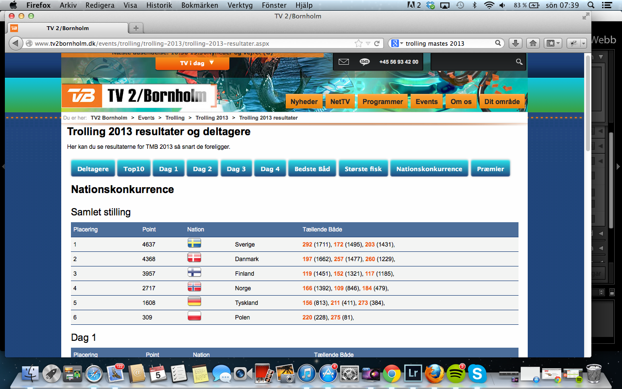Image resolution: width=622 pixels, height=389 pixels.
Task: Open Lightroom from the Dock
Action: pos(414,373)
